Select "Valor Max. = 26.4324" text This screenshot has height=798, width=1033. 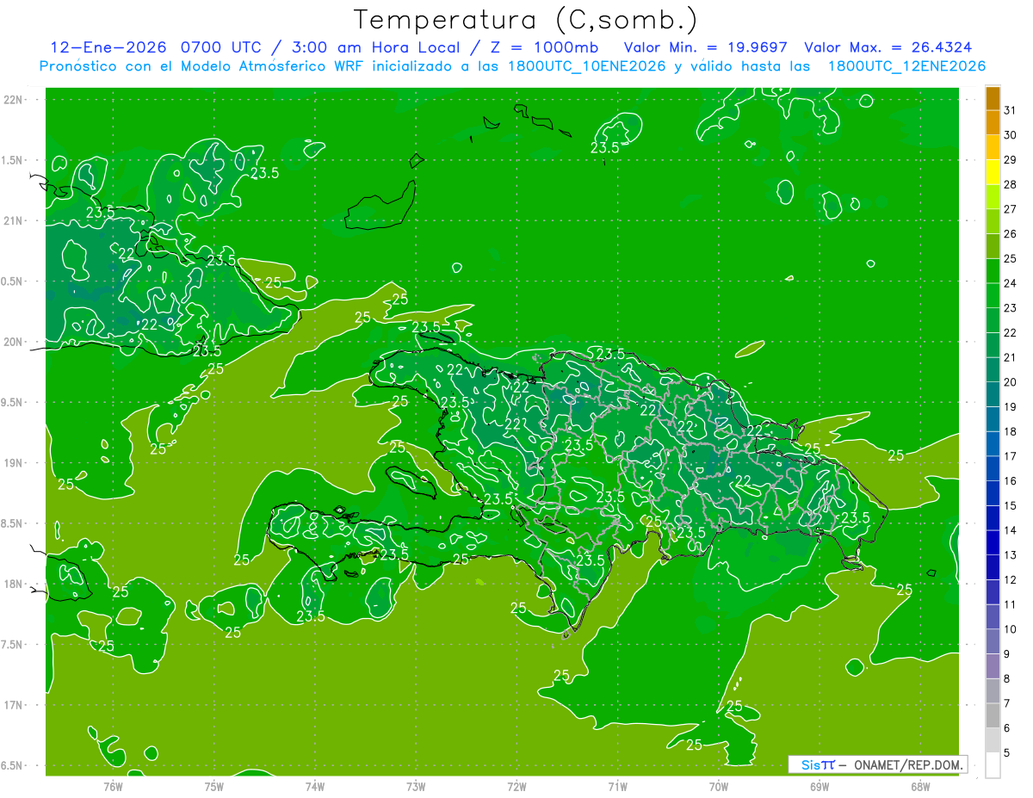click(x=888, y=47)
